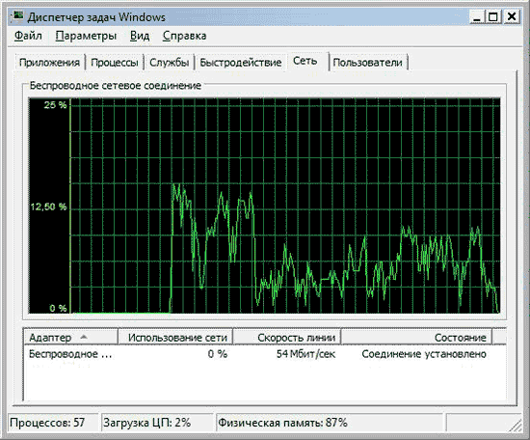The width and height of the screenshot is (530, 440).
Task: Open the Параметры menu
Action: tap(86, 36)
